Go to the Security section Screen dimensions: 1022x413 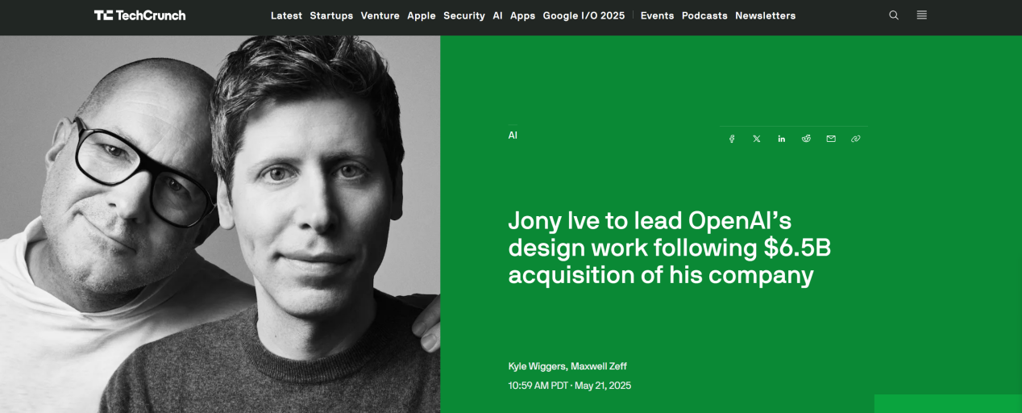click(x=464, y=15)
